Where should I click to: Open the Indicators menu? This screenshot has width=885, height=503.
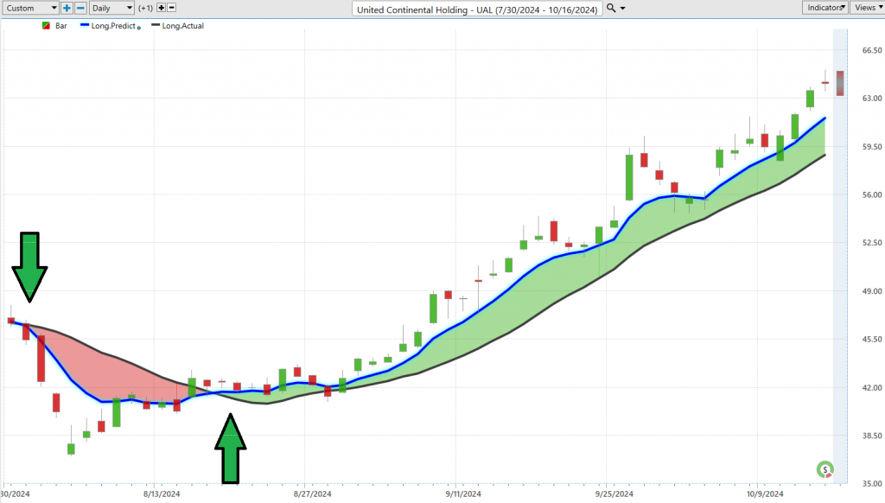pos(825,8)
